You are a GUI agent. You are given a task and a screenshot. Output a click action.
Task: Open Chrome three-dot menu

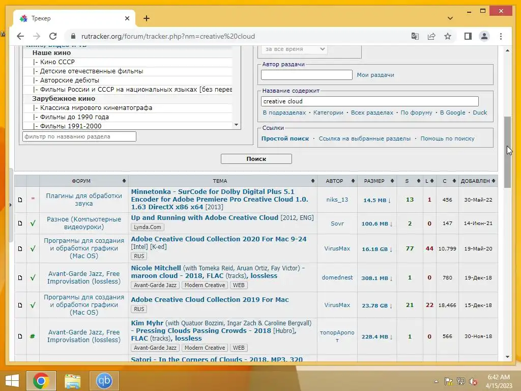(x=501, y=36)
